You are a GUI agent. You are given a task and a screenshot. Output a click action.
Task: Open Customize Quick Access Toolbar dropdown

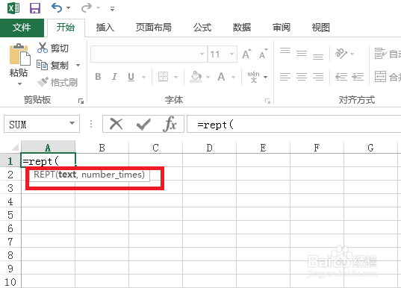[112, 9]
